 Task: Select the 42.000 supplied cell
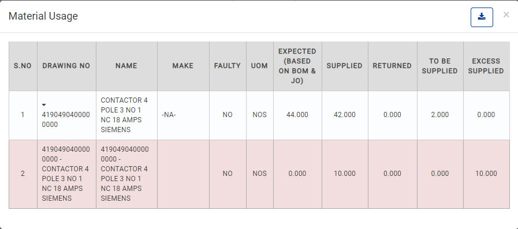click(345, 115)
